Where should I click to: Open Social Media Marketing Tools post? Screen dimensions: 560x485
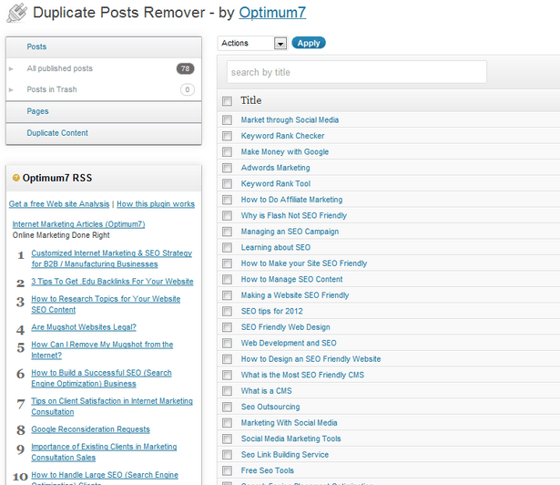click(x=290, y=439)
